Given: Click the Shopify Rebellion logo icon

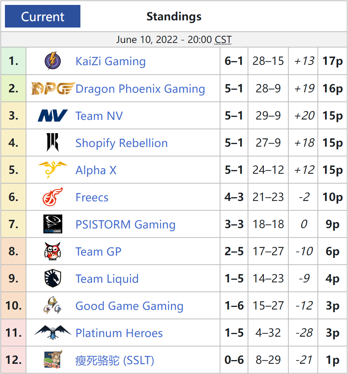Looking at the screenshot, I should [53, 143].
